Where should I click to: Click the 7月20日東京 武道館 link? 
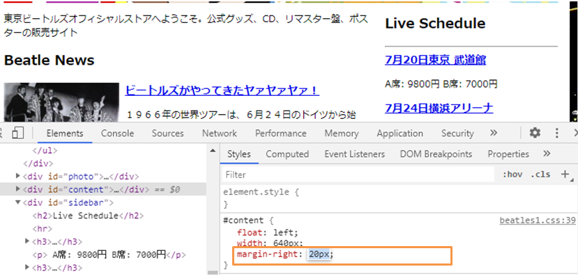(x=435, y=60)
